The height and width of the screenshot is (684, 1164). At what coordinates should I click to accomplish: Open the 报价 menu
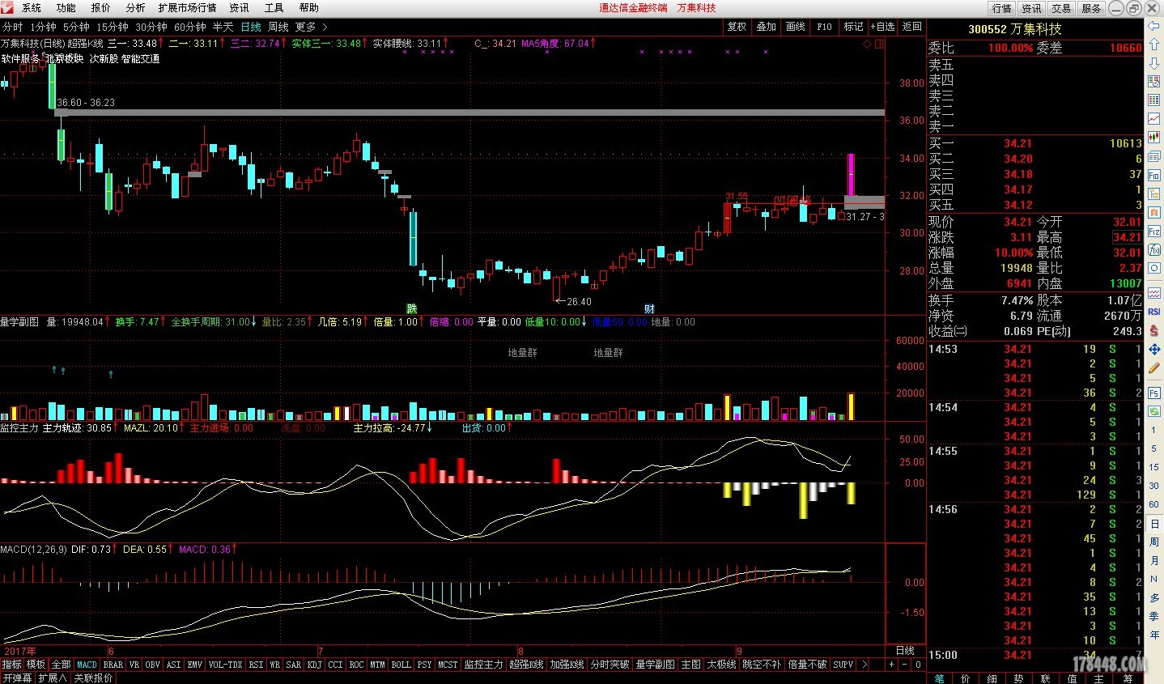click(x=101, y=7)
